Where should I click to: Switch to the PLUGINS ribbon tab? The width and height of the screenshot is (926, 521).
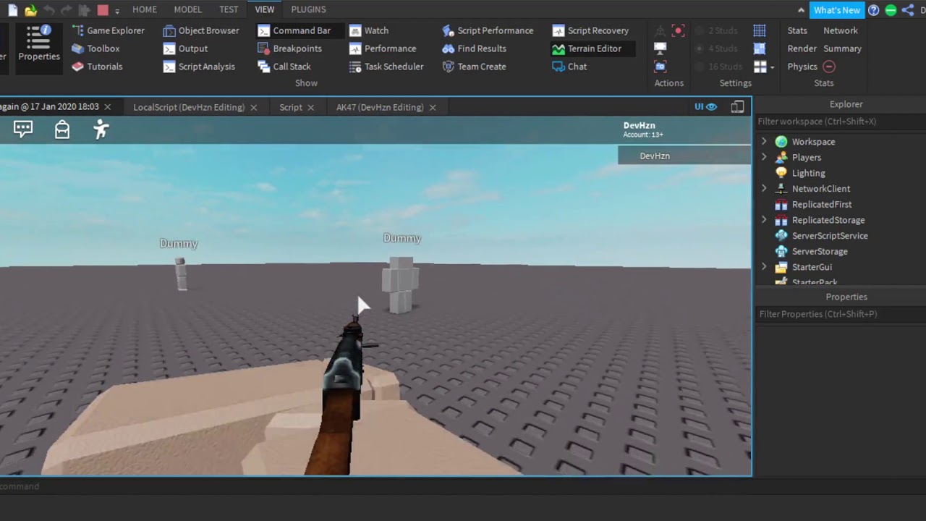tap(308, 9)
